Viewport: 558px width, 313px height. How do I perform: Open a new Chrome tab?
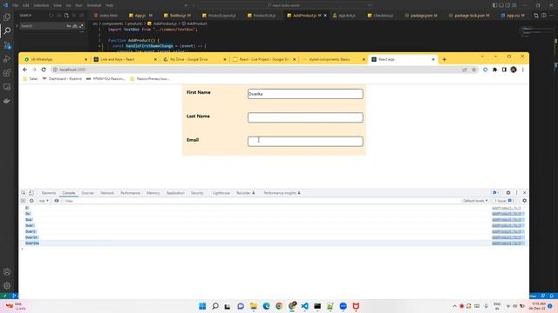pyautogui.click(x=444, y=59)
